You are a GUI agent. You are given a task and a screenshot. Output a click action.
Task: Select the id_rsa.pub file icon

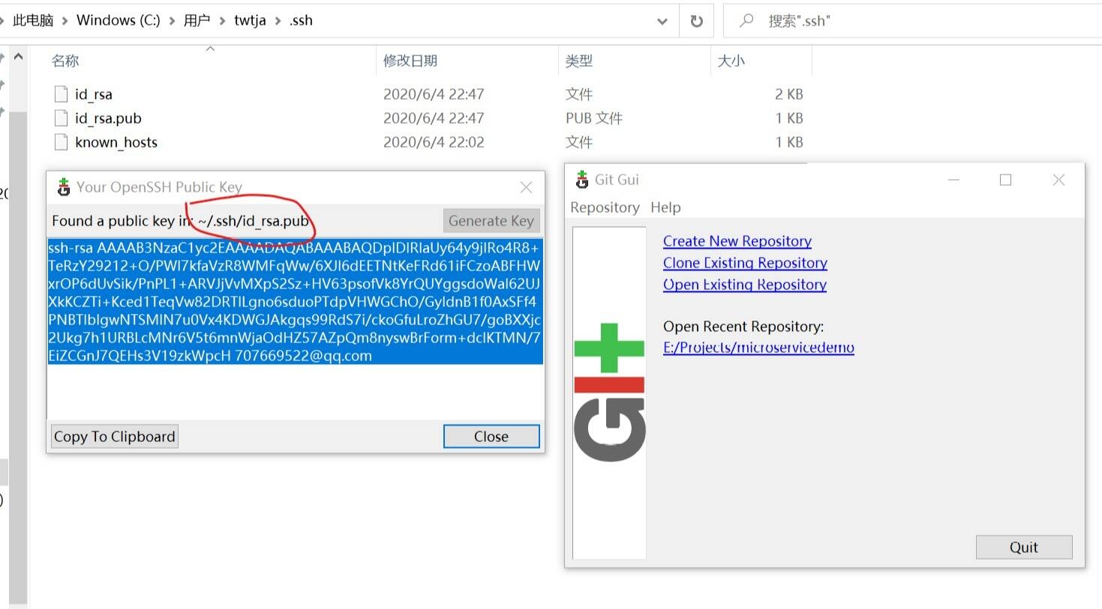[61, 118]
